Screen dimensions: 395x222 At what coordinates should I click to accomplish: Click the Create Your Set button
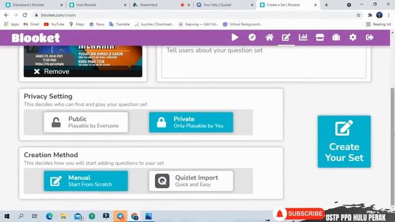click(344, 142)
